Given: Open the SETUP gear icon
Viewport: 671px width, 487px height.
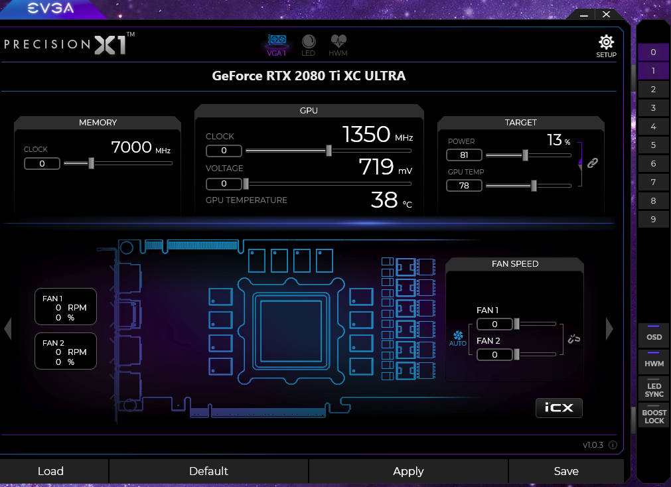Looking at the screenshot, I should [x=607, y=46].
